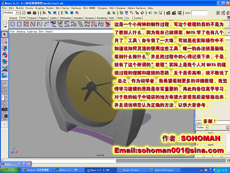The height and width of the screenshot is (173, 230).
Task: Toggle construction history icon on status line
Action: [161, 13]
